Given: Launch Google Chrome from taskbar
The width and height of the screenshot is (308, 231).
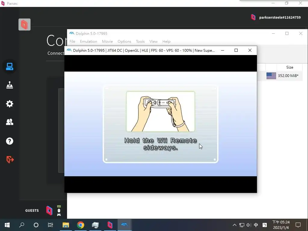Looking at the screenshot, I should pos(81,225).
